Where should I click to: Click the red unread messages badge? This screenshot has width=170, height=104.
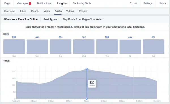click(x=30, y=3)
